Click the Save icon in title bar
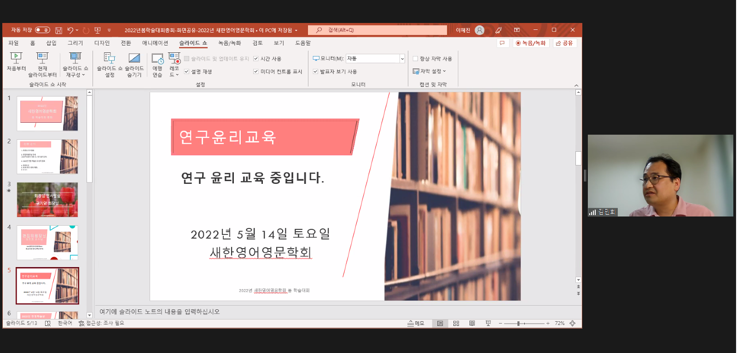The width and height of the screenshot is (737, 353). tap(58, 30)
